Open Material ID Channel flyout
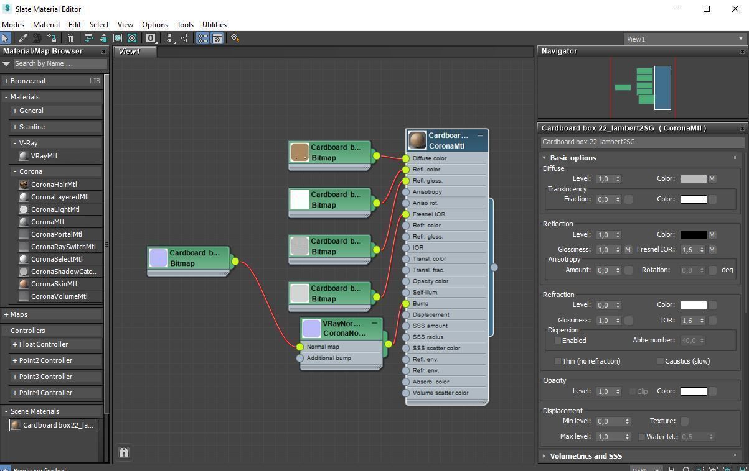Viewport: 749px width, 471px height. [x=151, y=38]
